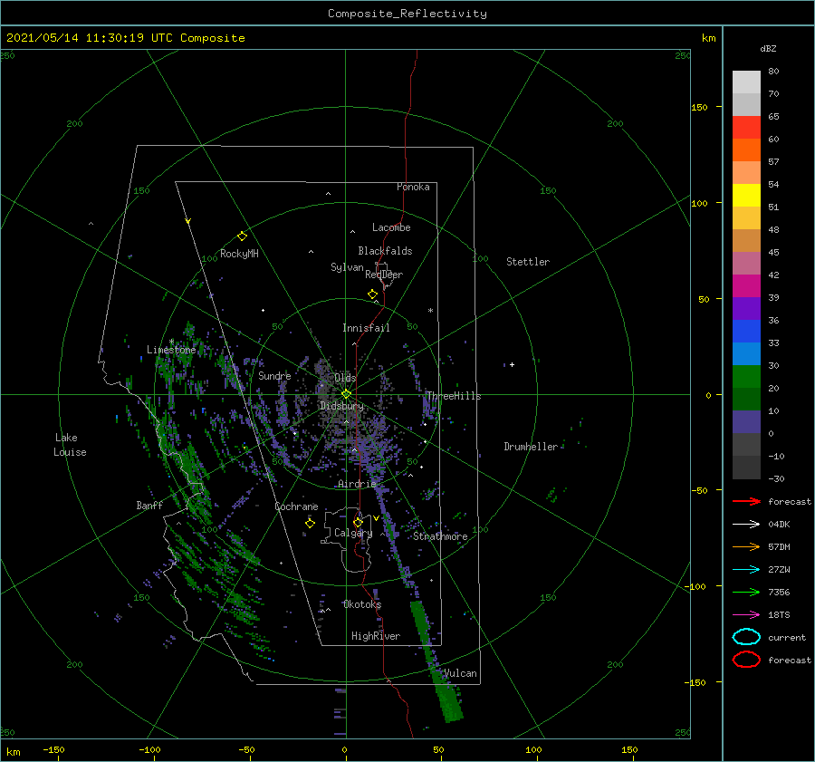Viewport: 815px width, 762px height.
Task: Click the Calgary city label
Action: 353,533
